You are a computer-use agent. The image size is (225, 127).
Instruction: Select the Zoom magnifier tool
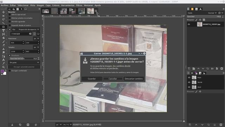4,67
